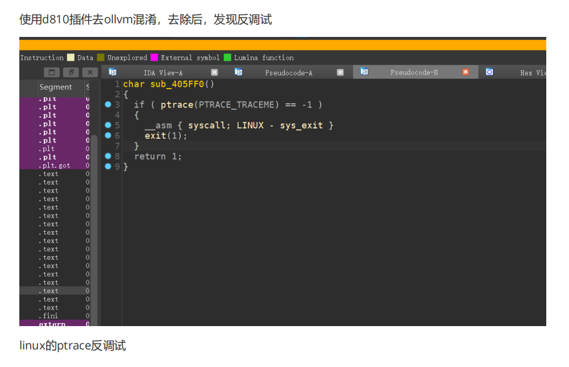Select the highlighted .text segment row
The height and width of the screenshot is (367, 569).
point(55,291)
